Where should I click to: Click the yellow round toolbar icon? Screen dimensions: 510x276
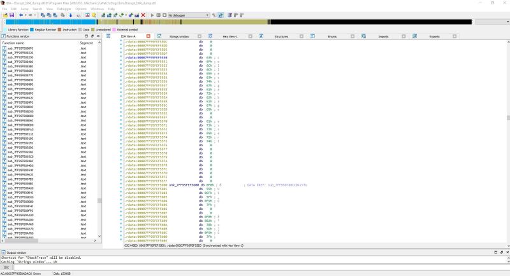(x=94, y=15)
